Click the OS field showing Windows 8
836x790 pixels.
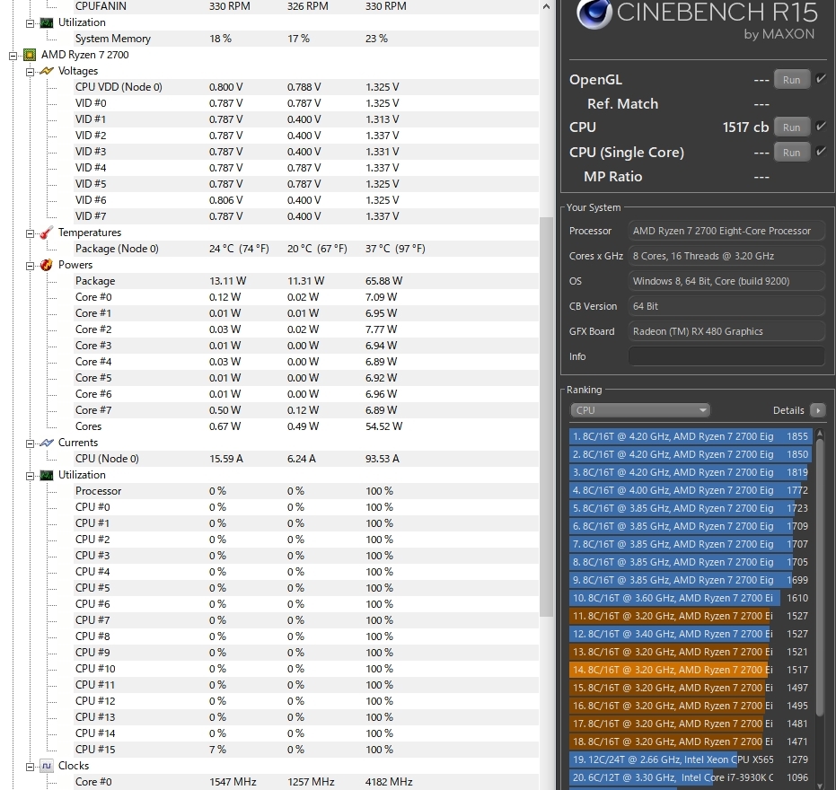726,281
